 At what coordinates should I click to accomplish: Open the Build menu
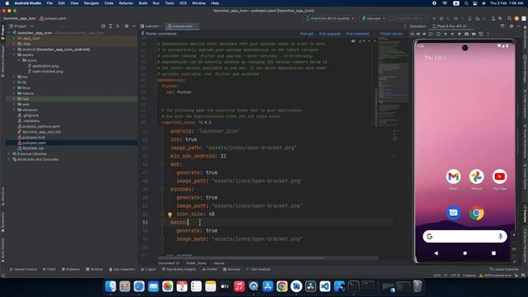(x=143, y=3)
